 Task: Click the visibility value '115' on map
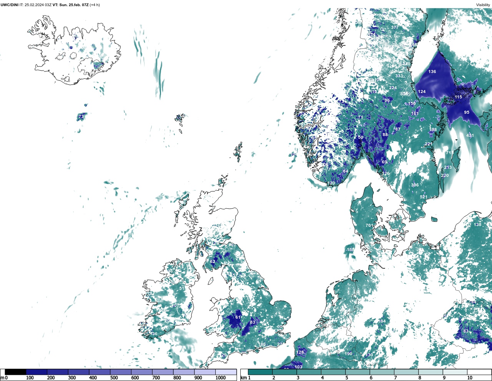(x=458, y=97)
